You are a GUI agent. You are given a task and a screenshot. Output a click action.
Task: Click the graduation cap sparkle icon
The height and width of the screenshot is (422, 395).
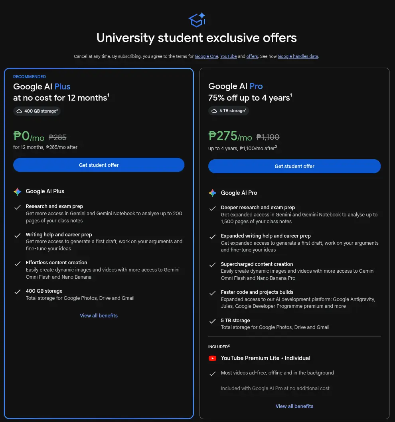coord(197,20)
